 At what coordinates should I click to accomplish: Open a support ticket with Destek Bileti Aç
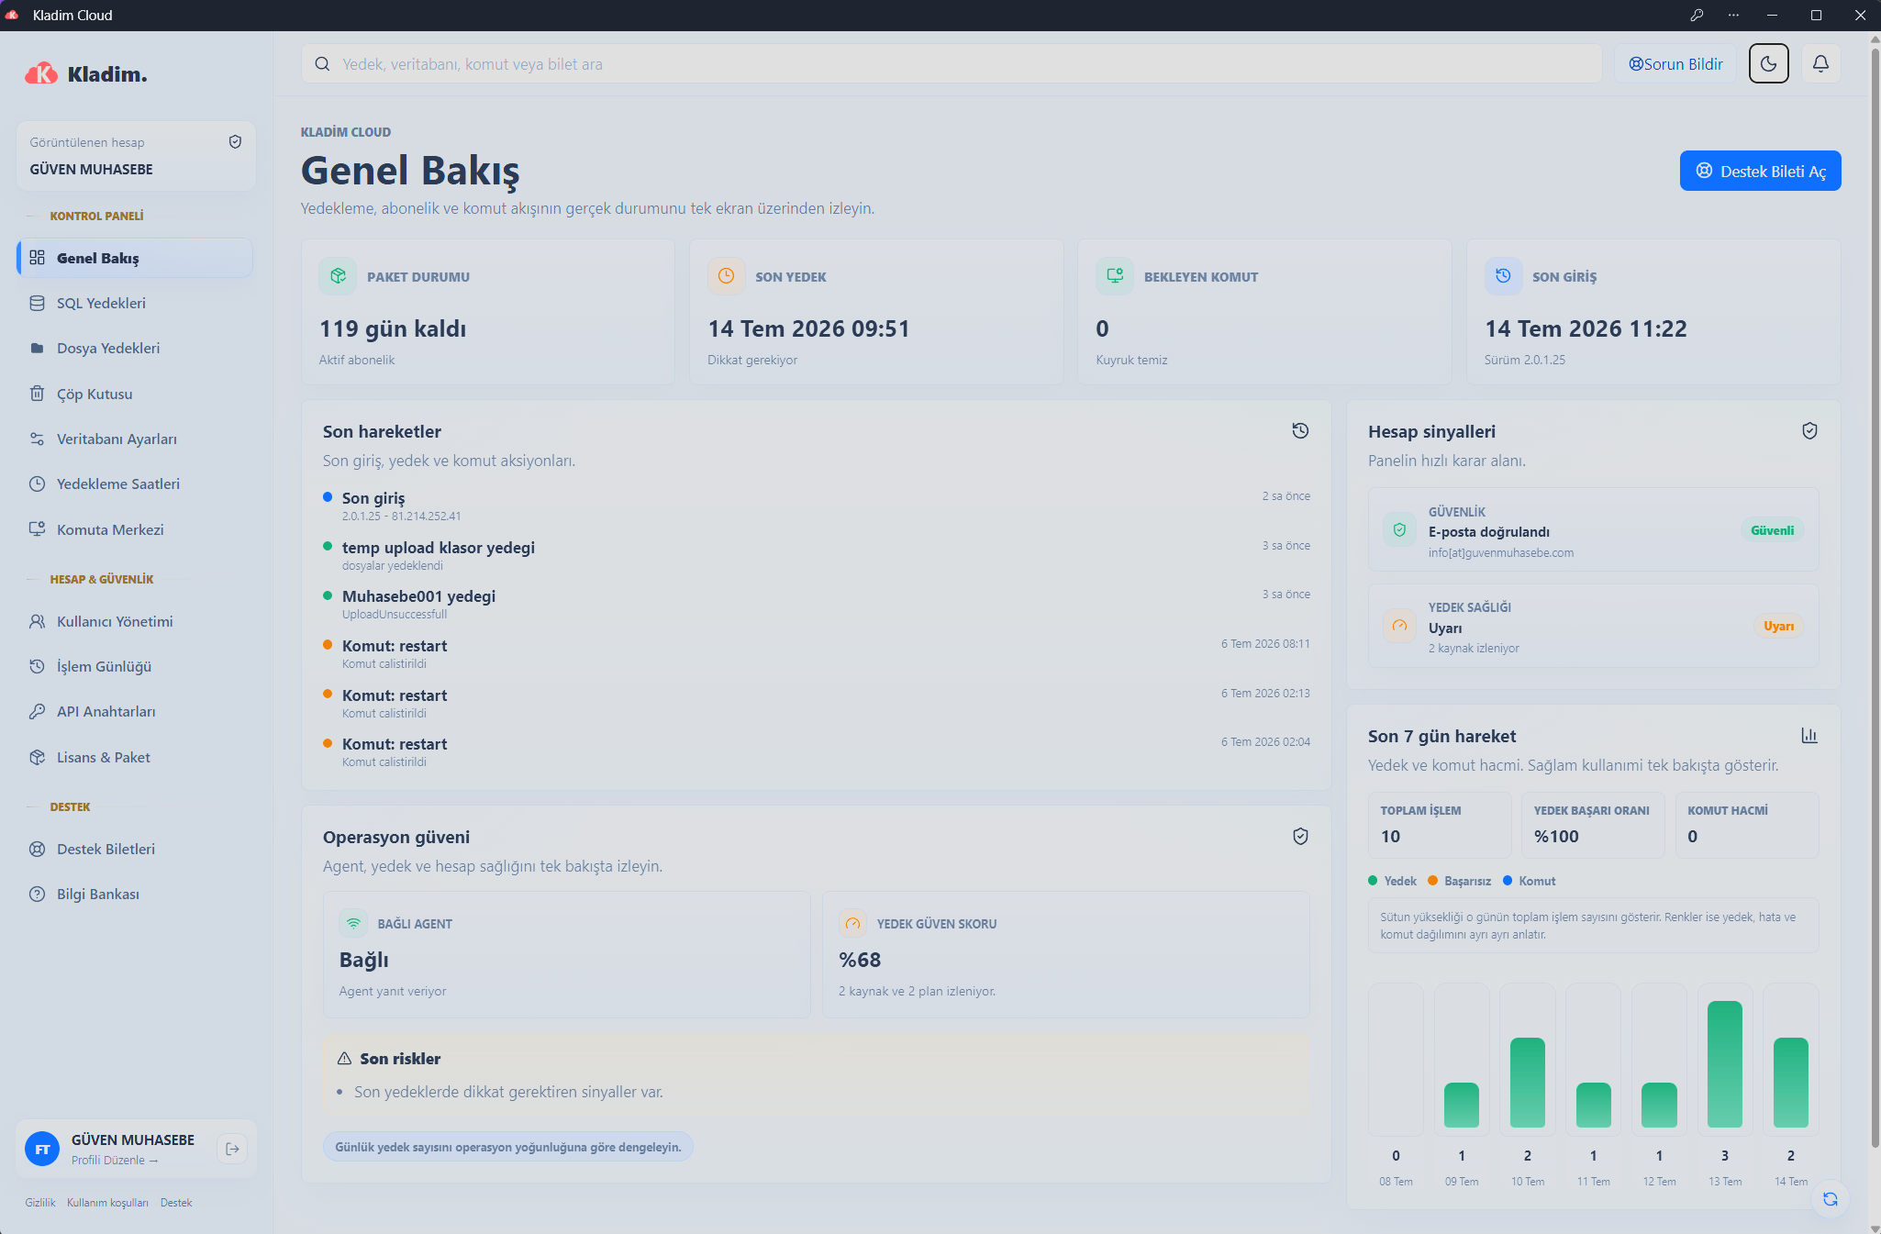tap(1760, 171)
